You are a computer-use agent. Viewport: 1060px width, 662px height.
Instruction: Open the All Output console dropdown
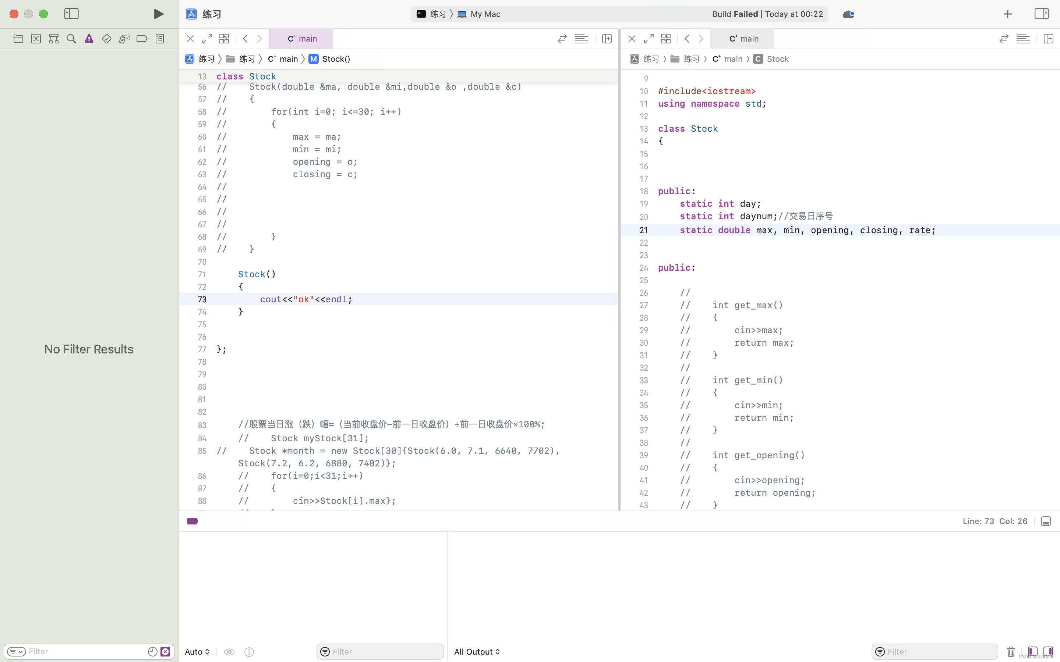477,651
